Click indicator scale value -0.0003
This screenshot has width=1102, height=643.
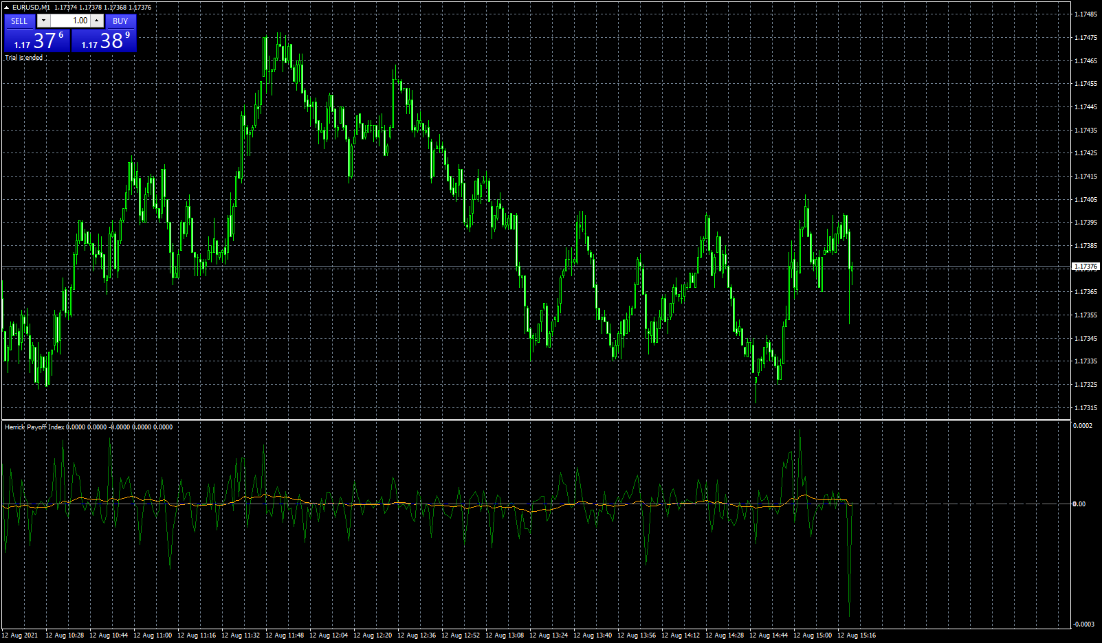(1083, 624)
